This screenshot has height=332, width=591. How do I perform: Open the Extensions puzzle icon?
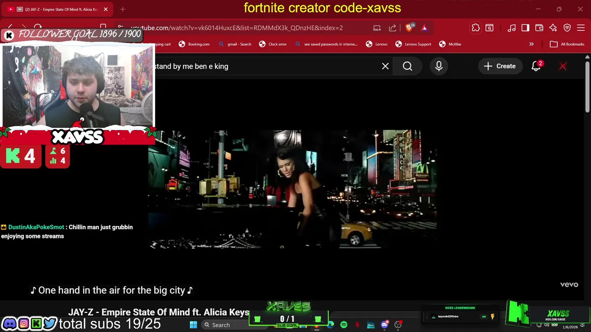476,28
